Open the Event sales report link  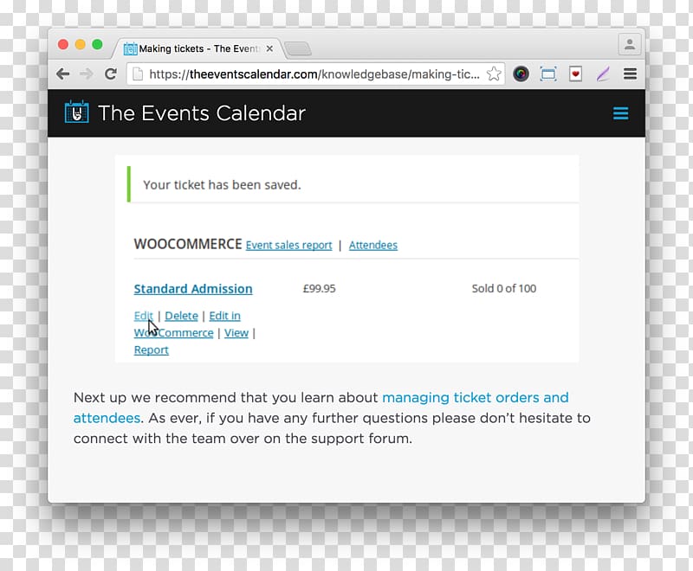[288, 246]
